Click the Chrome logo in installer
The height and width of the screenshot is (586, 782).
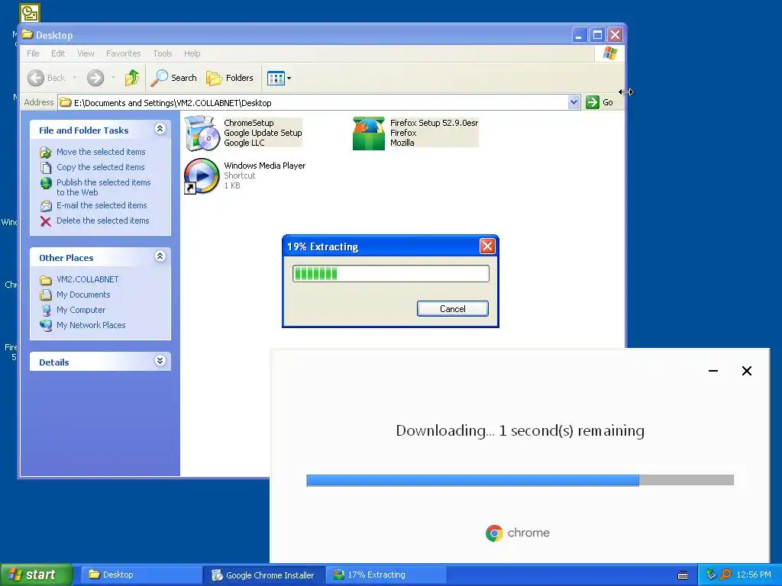tap(494, 533)
